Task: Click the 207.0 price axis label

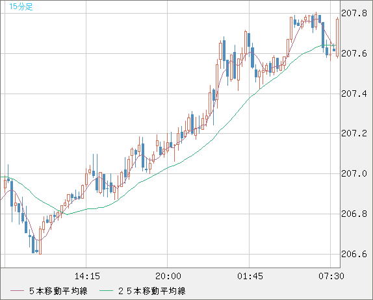Action: click(x=354, y=173)
